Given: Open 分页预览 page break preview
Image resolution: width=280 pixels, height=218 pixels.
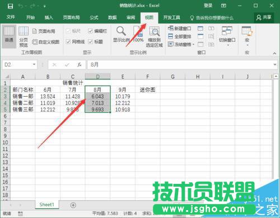Looking at the screenshot, I should click(24, 36).
